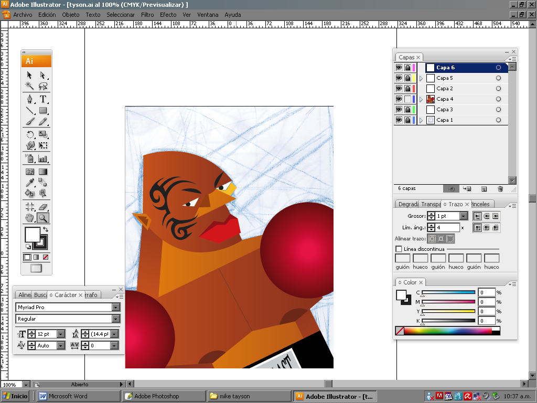
Task: Open leading (14,4 pt) dropdown
Action: (x=114, y=334)
